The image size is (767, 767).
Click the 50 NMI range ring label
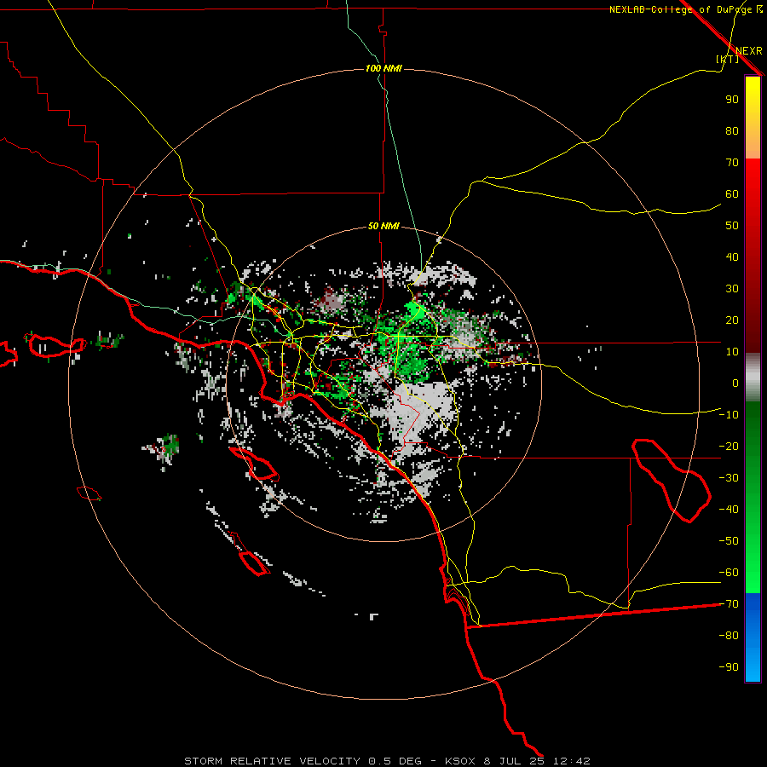click(383, 226)
